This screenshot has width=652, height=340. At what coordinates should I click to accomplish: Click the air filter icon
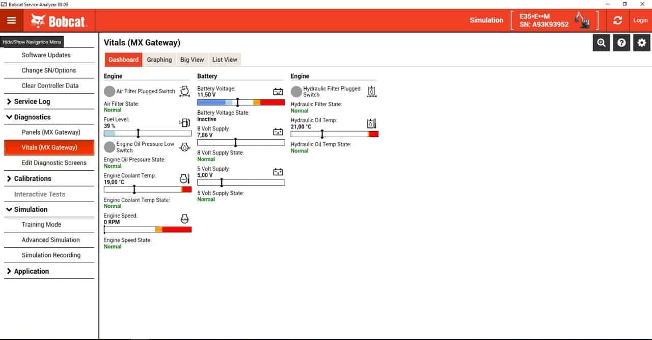[x=184, y=91]
